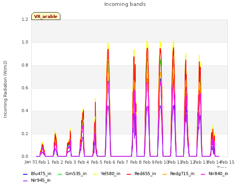Image resolution: width=251 pixels, height=188 pixels.
Task: Click the 1.2 y-axis tick label
Action: (25, 19)
